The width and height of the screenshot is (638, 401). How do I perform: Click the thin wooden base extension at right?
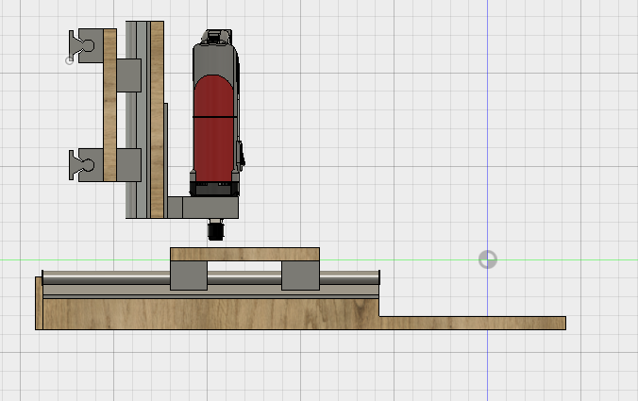click(x=472, y=323)
